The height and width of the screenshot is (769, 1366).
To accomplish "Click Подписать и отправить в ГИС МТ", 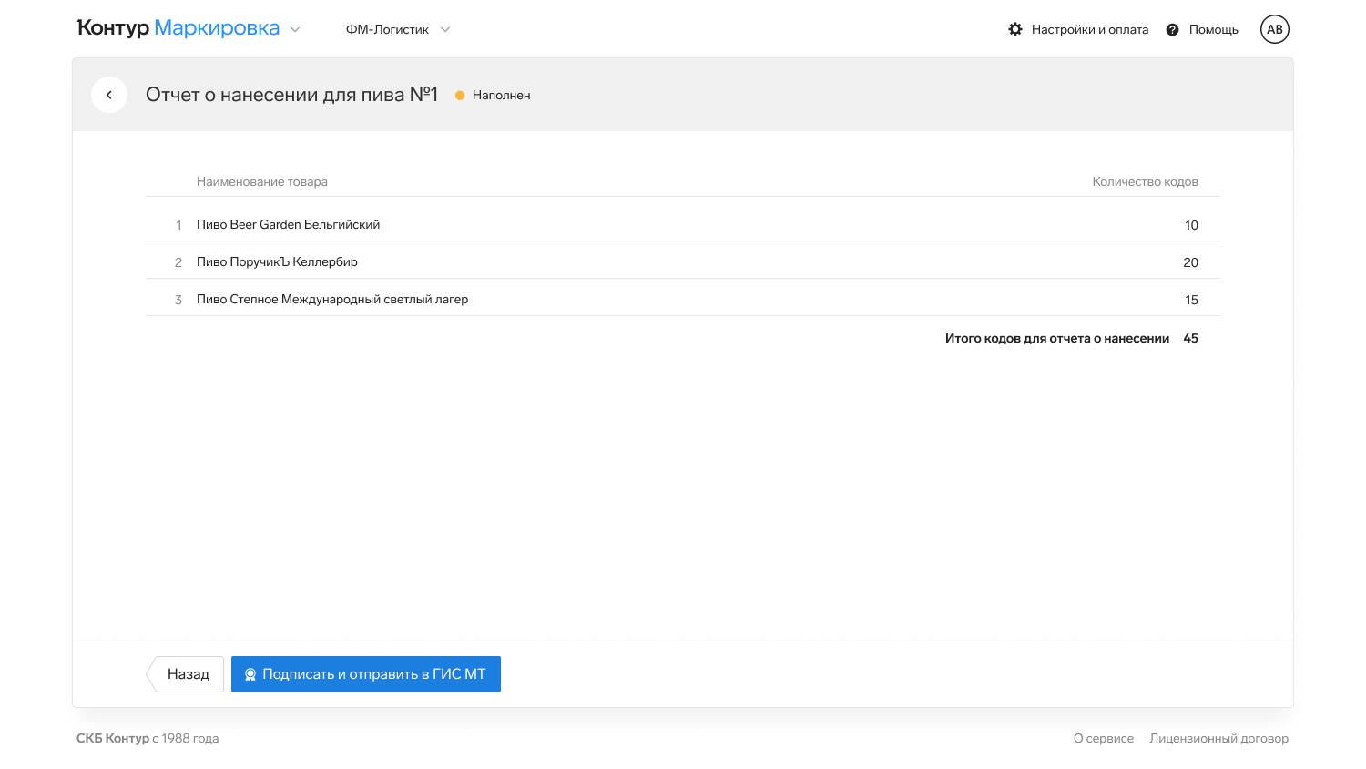I will 366,674.
